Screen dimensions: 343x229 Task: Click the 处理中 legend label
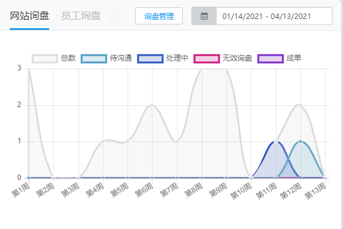pos(177,58)
